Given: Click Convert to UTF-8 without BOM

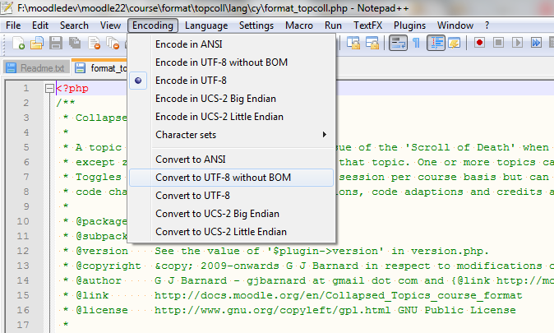Looking at the screenshot, I should tap(223, 178).
